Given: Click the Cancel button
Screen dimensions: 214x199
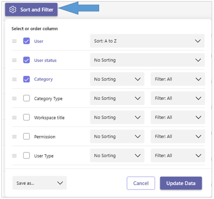Looking at the screenshot, I should pos(141,183).
